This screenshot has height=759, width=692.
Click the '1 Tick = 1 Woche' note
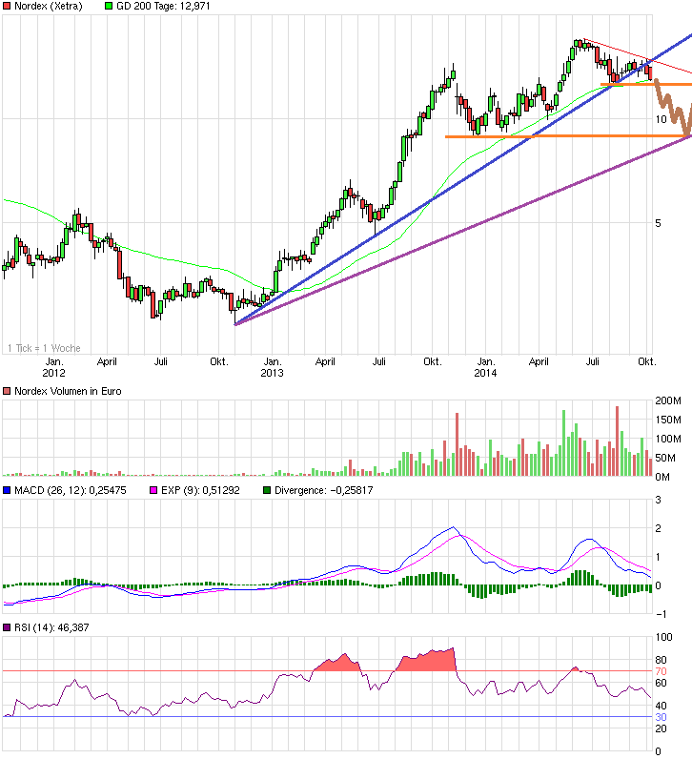coord(44,348)
